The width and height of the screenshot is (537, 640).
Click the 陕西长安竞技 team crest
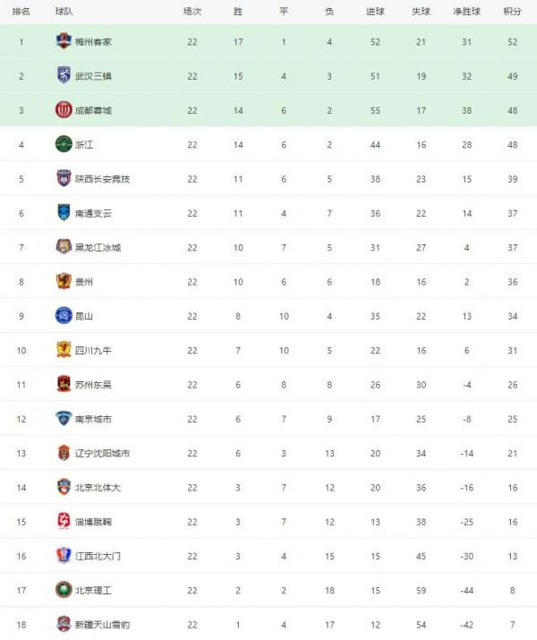click(x=64, y=178)
